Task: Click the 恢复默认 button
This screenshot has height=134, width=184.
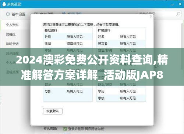Action: 53,111
